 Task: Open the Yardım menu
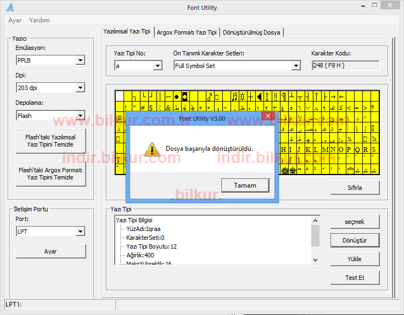(x=40, y=20)
